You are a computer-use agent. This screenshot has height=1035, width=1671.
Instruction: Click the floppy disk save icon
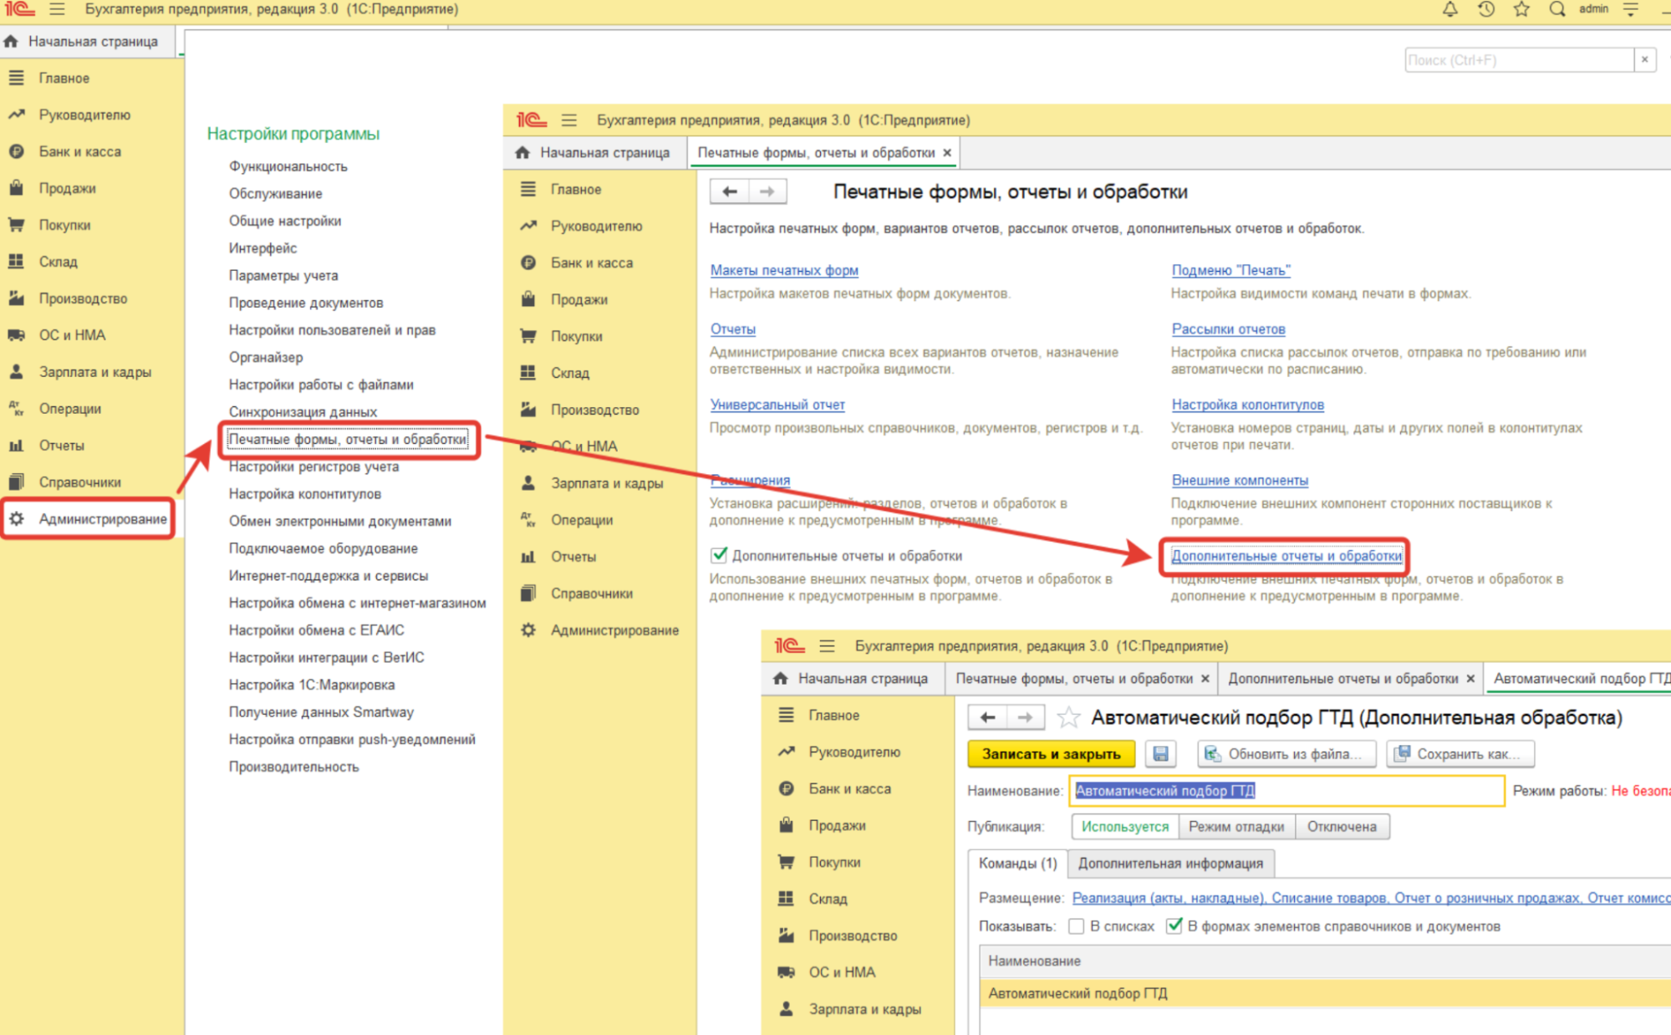coord(1160,754)
